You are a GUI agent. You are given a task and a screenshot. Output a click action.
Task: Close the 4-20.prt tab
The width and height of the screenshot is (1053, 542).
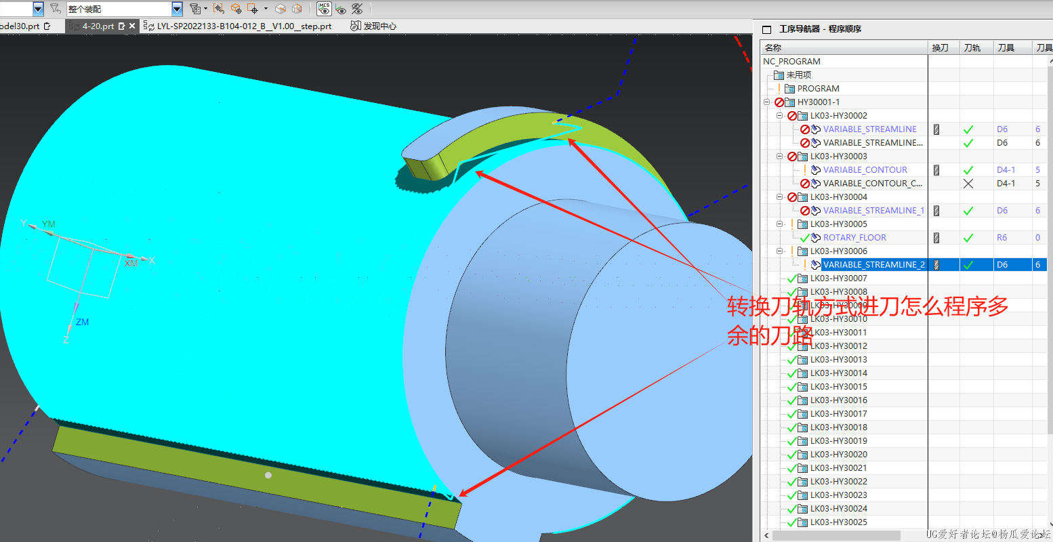coord(132,26)
